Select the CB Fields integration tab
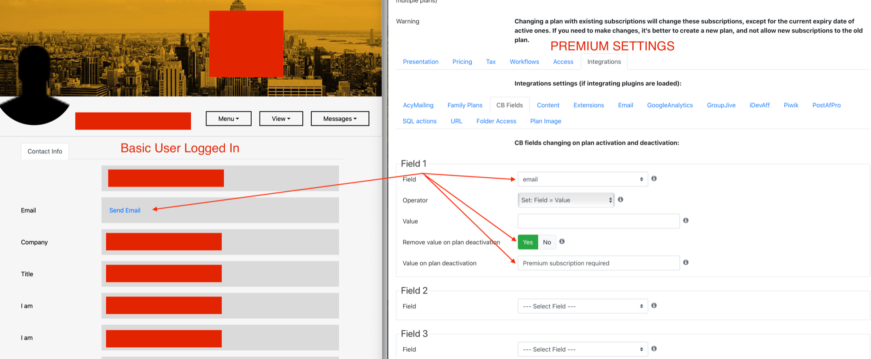871x359 pixels. click(510, 105)
